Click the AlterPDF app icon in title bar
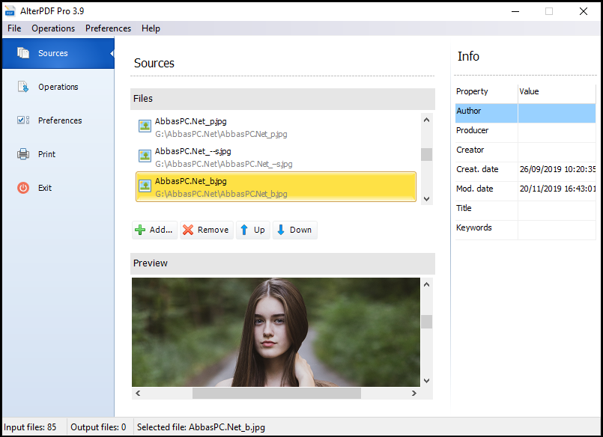 click(10, 11)
